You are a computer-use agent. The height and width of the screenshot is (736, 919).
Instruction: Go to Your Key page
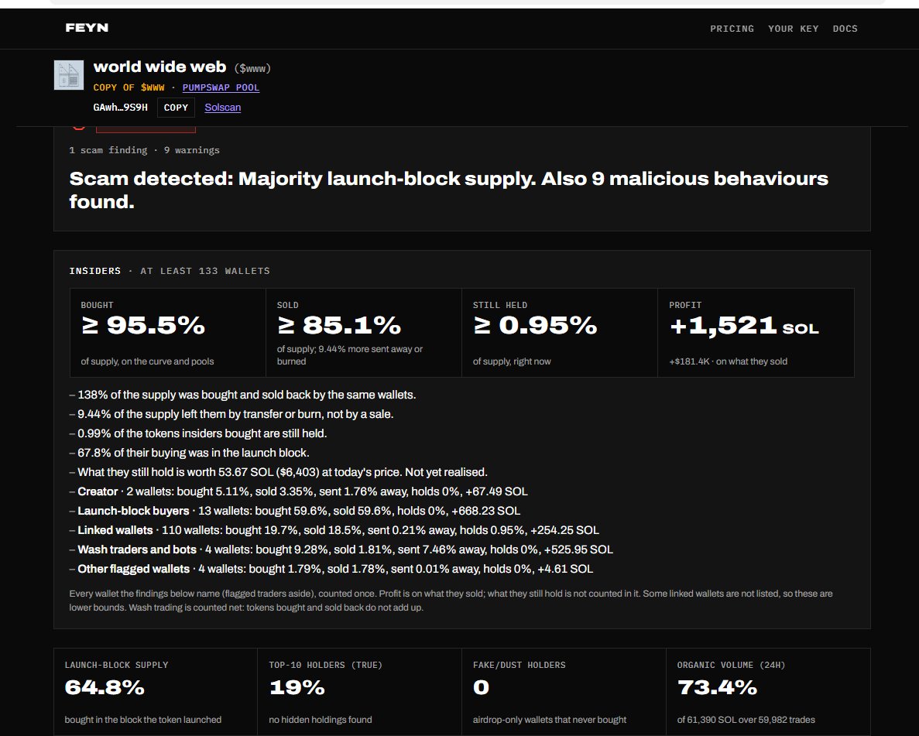point(793,29)
